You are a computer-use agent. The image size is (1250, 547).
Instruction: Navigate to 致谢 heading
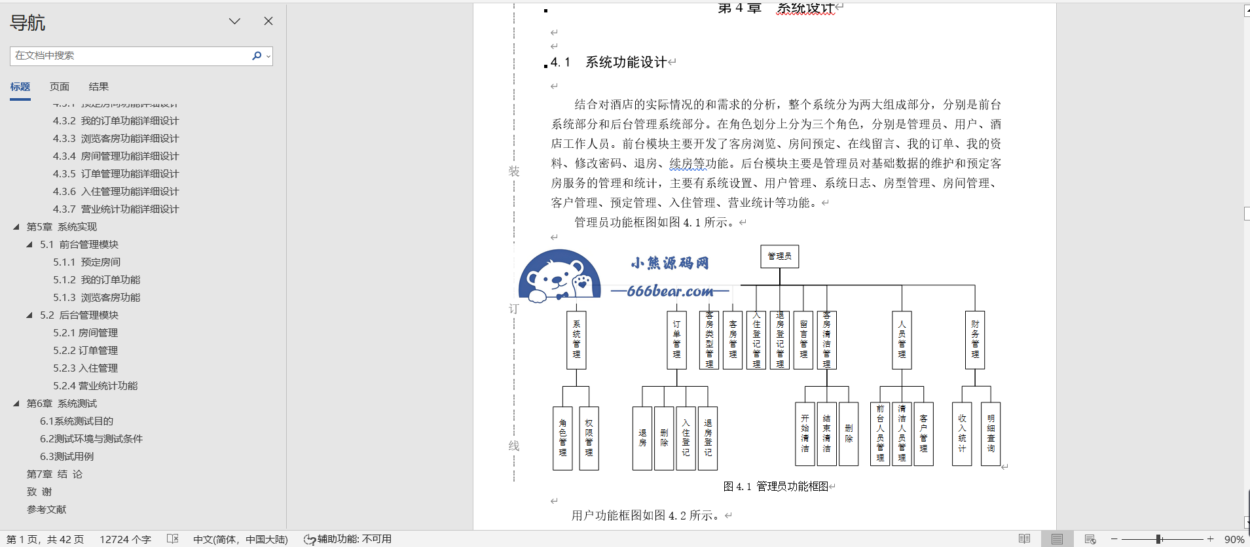click(x=39, y=492)
